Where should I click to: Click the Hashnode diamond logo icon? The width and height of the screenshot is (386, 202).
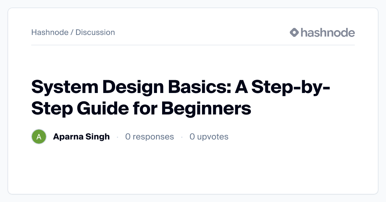pyautogui.click(x=294, y=32)
